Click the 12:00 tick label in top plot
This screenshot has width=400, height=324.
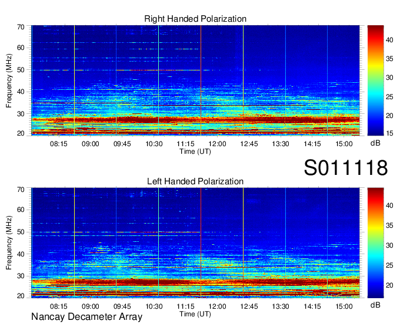[217, 144]
